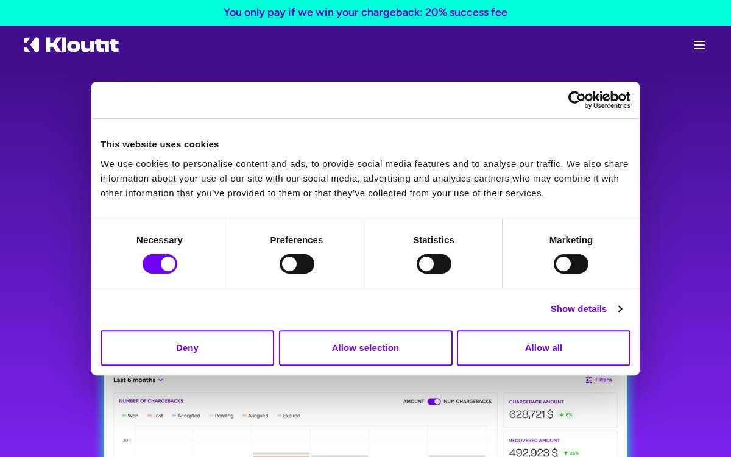Open the hamburger menu icon
The image size is (731, 457).
point(699,45)
